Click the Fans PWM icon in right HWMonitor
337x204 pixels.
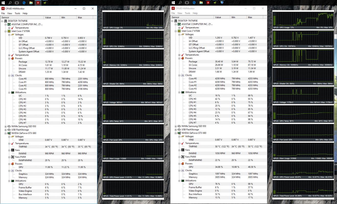coord(183,157)
